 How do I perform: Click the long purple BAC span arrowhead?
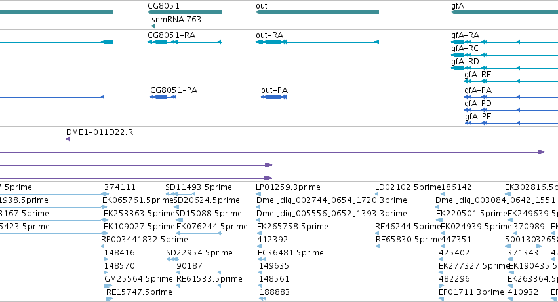541,152
